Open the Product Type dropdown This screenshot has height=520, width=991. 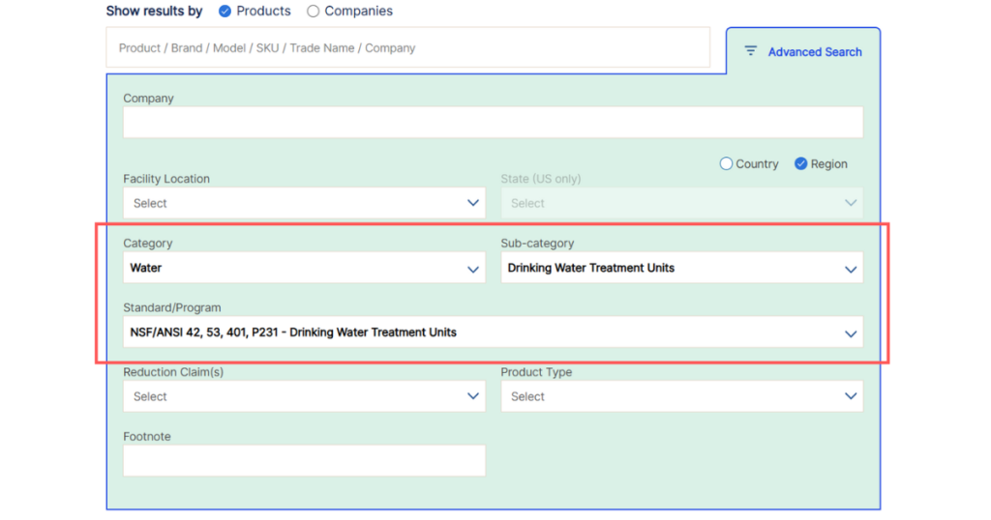(x=681, y=396)
